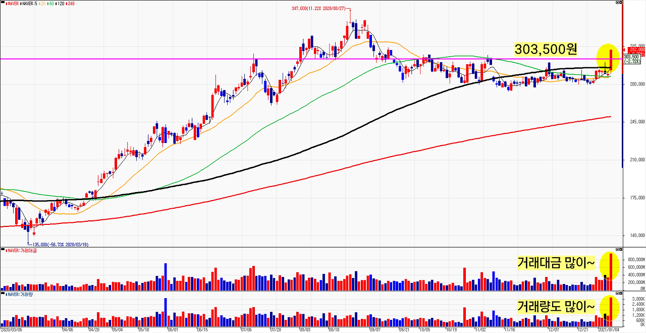Click the 07/06 date axis label

pos(247,329)
